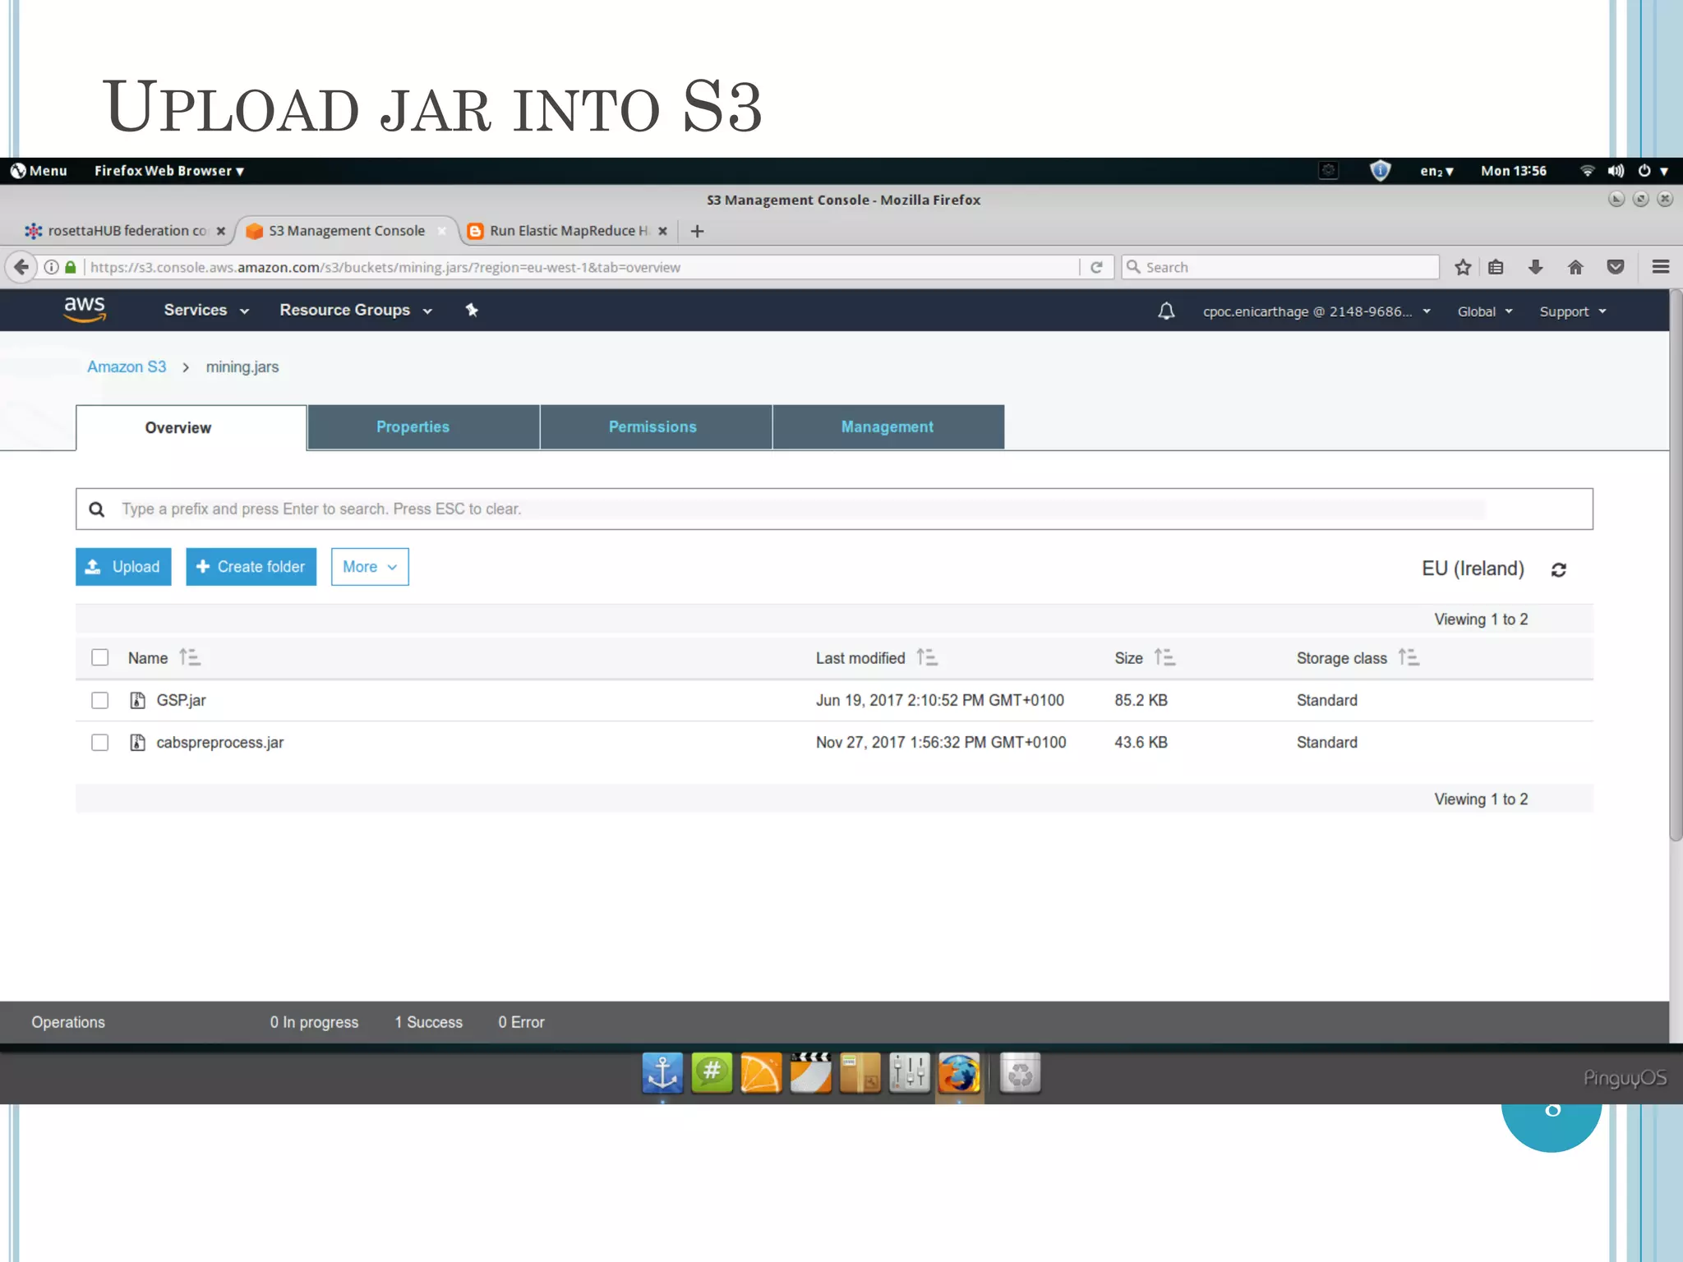This screenshot has height=1262, width=1683.
Task: Click the cabspreprocess.jar file icon
Action: [138, 742]
